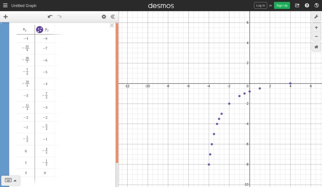
Task: Edit the y cell containing -4/5
Action: click(45, 151)
